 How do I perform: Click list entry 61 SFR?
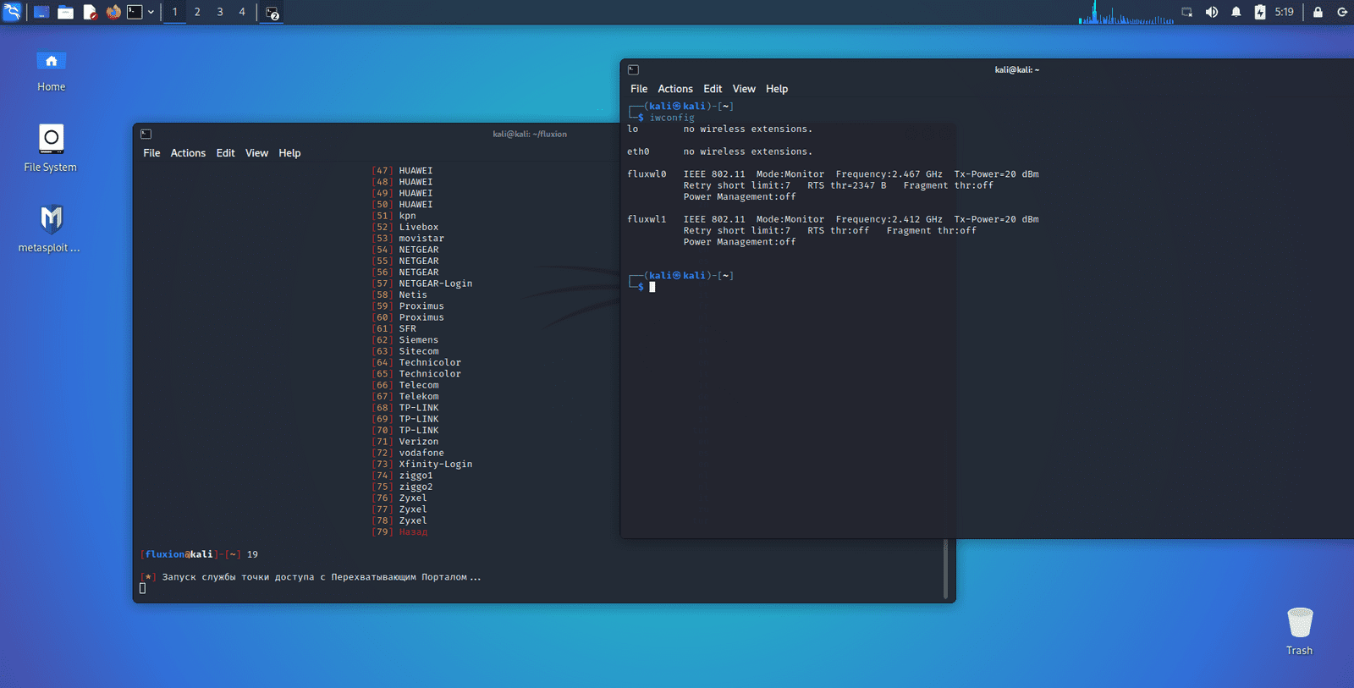[x=394, y=328]
